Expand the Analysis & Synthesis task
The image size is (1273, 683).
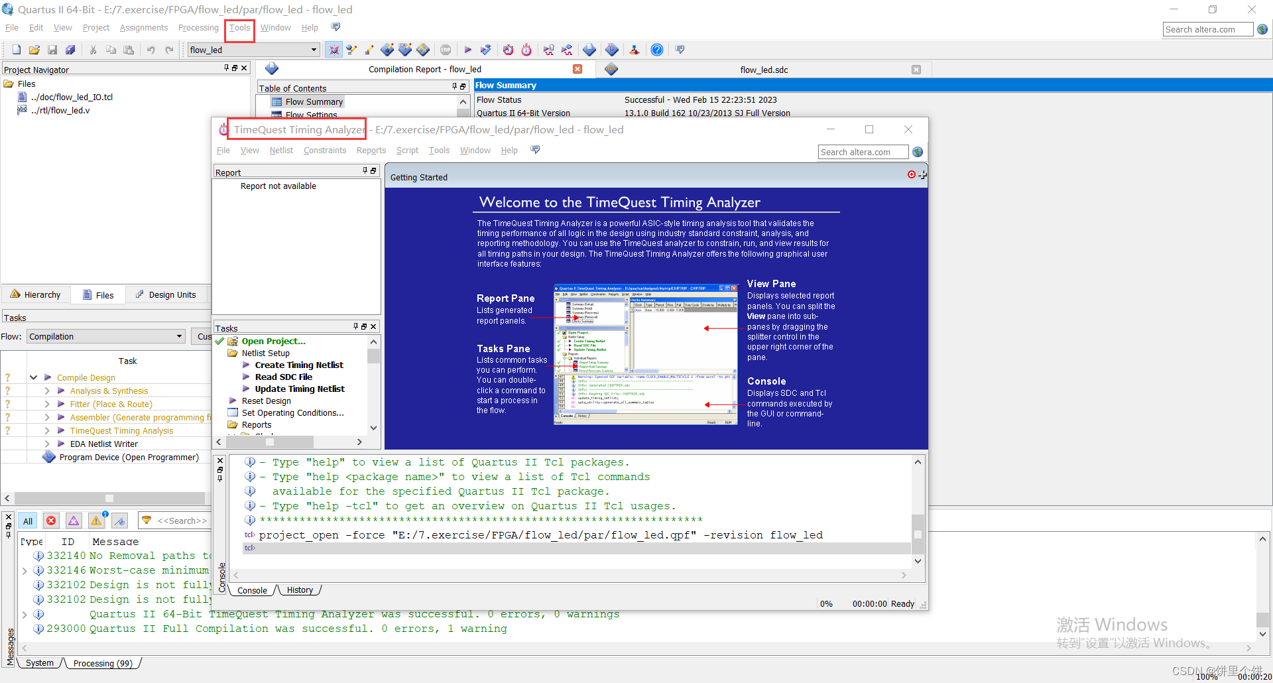[47, 391]
